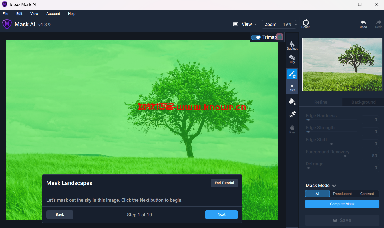This screenshot has height=228, width=384.
Task: Open the File menu
Action: point(5,13)
